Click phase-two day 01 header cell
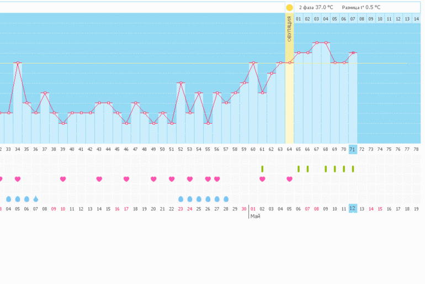Viewport: 425px width, 284px height. 298,19
